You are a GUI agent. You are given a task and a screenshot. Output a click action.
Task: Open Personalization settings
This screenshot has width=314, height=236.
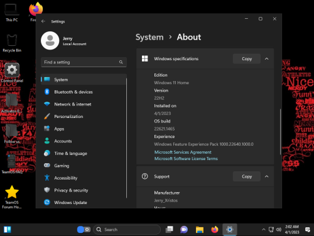(84, 117)
